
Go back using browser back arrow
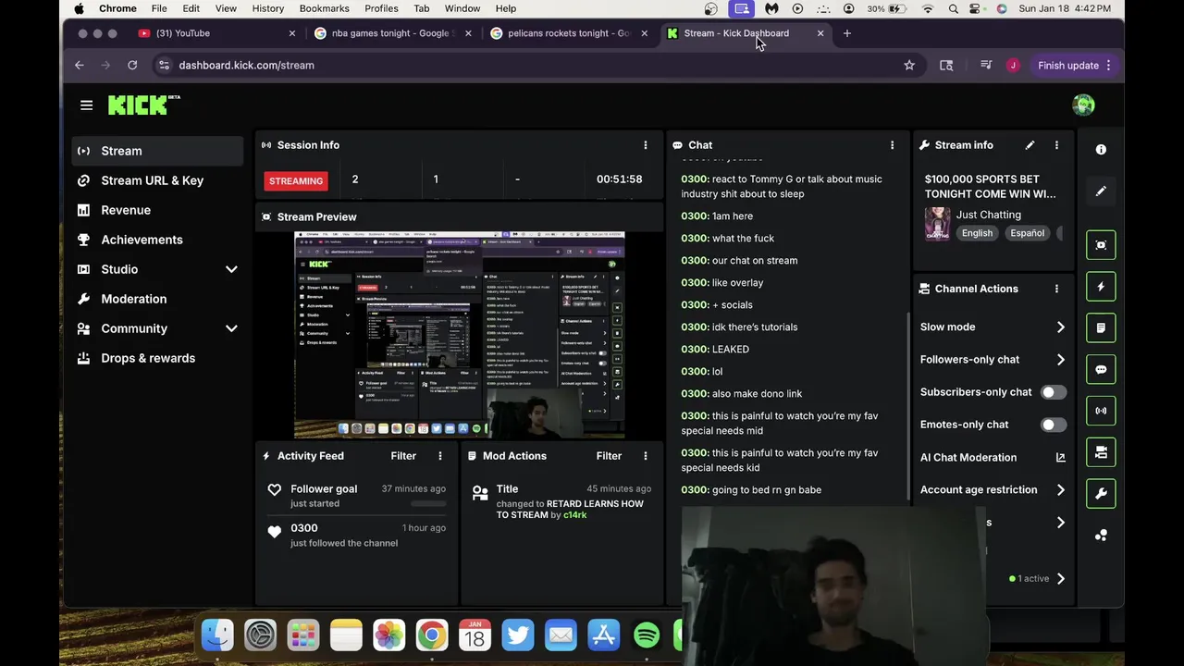tap(80, 66)
